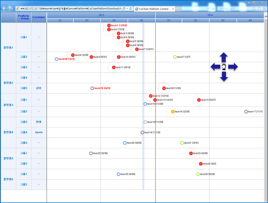
Task: Pan the timeline left with the left arrow
Action: coord(215,67)
